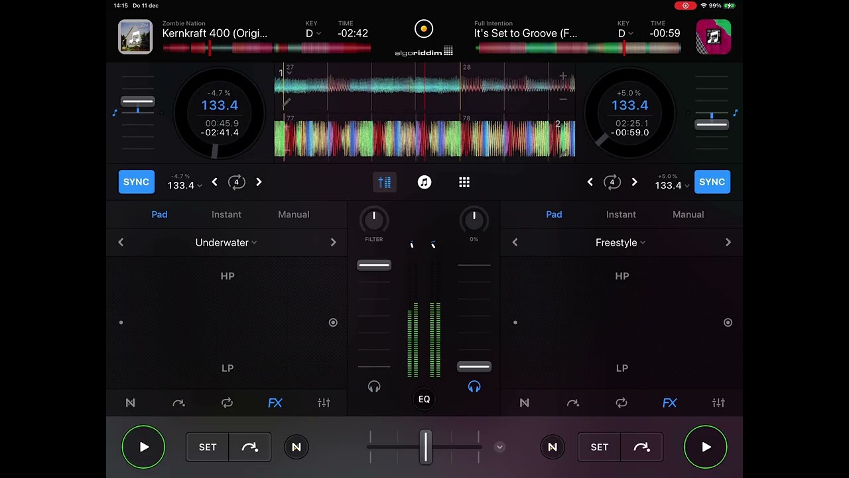The height and width of the screenshot is (478, 849).
Task: Click the right channel volume fader handle
Action: coord(474,366)
